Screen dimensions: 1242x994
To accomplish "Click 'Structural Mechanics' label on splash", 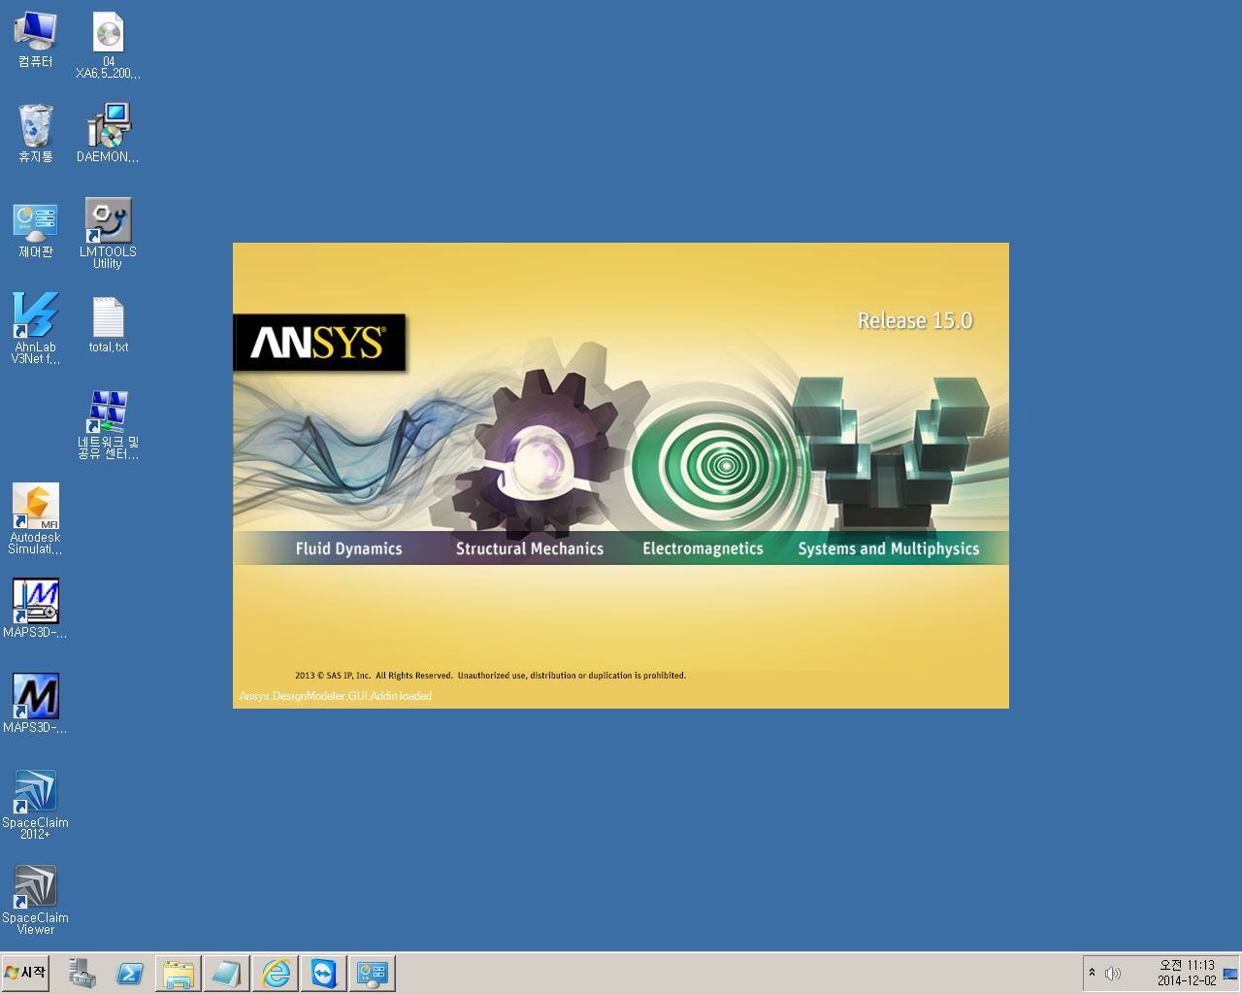I will tap(530, 548).
